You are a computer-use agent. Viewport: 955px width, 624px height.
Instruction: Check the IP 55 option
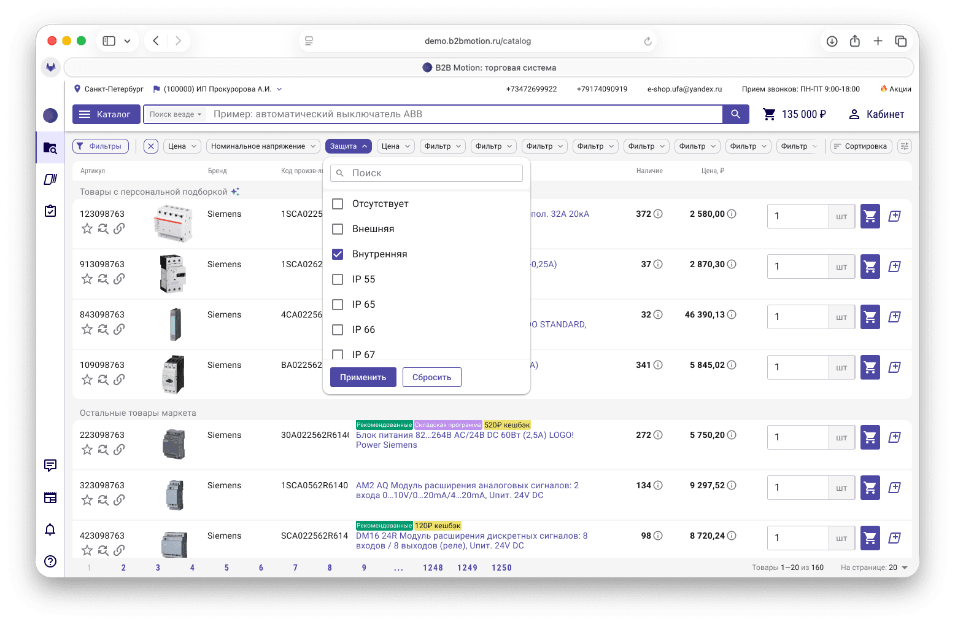338,279
